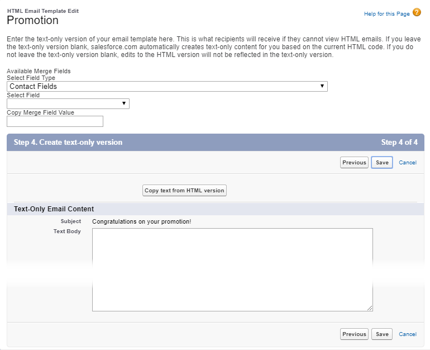Click the top Save button
The width and height of the screenshot is (430, 350).
[x=382, y=162]
